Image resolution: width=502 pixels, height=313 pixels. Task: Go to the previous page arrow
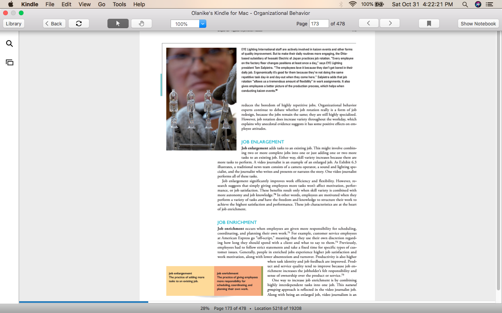pyautogui.click(x=368, y=23)
